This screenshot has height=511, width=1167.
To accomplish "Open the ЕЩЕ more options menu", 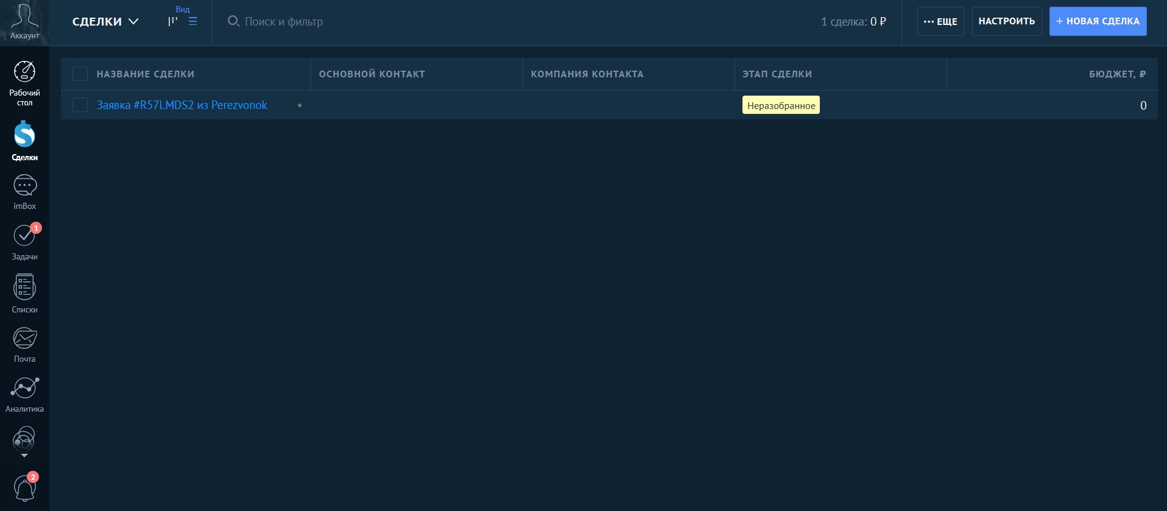I will 940,21.
